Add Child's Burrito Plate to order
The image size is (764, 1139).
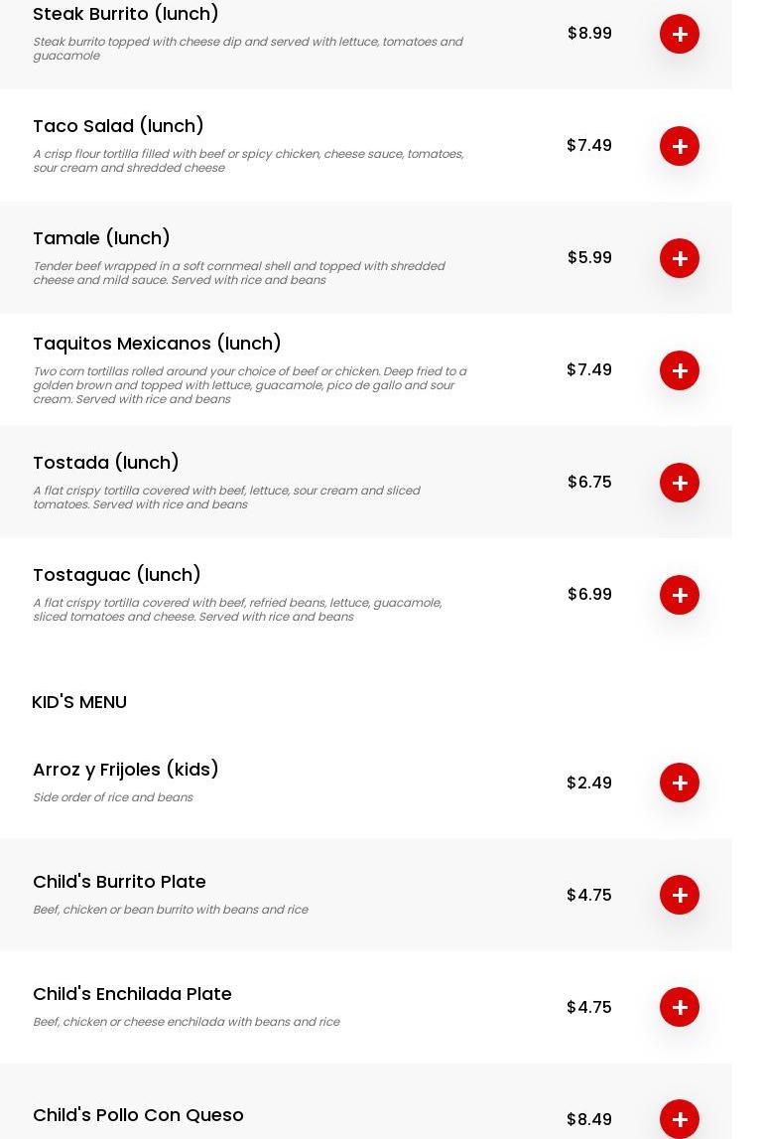(x=680, y=895)
